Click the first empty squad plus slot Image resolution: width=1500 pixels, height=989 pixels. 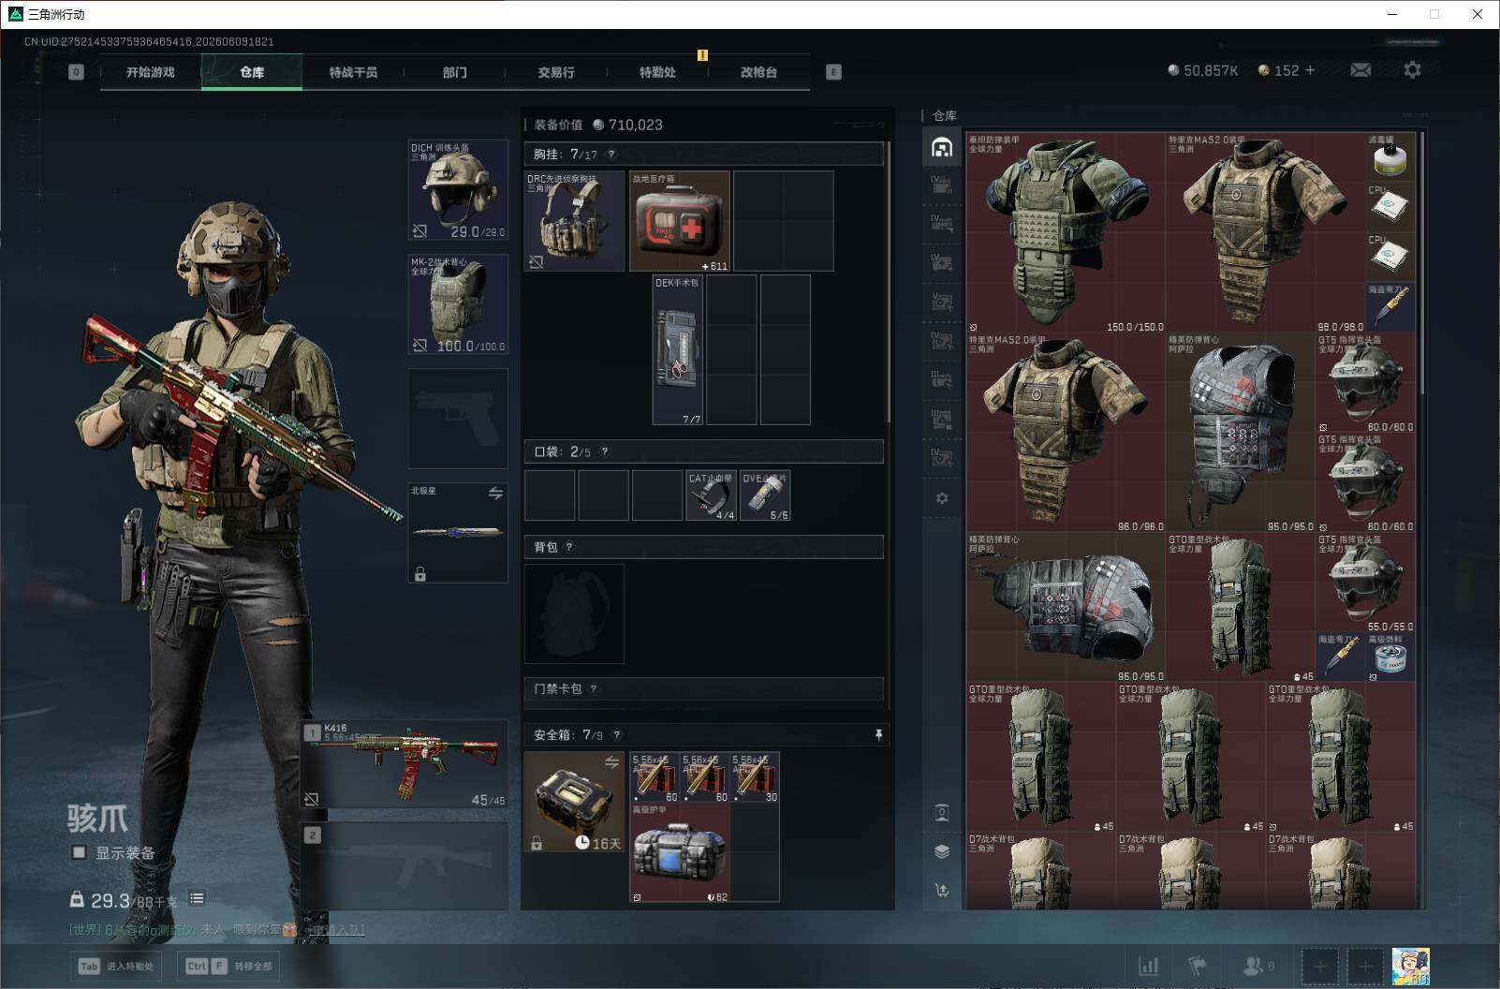tap(1319, 966)
